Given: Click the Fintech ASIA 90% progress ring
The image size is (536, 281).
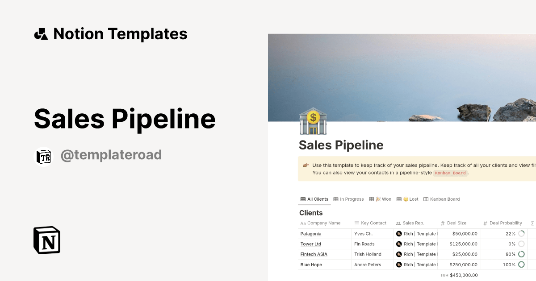Looking at the screenshot, I should (x=521, y=254).
